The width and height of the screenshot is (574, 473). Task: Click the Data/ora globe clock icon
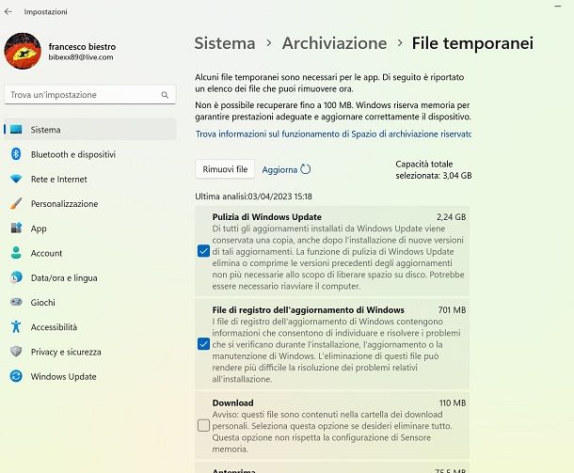click(16, 277)
